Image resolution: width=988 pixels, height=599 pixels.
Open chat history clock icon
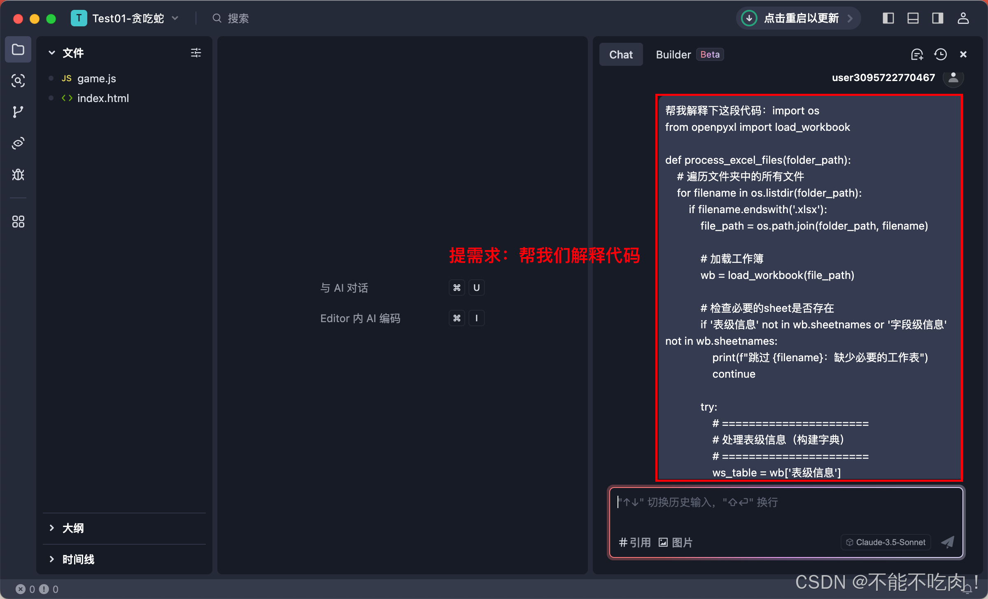tap(940, 54)
